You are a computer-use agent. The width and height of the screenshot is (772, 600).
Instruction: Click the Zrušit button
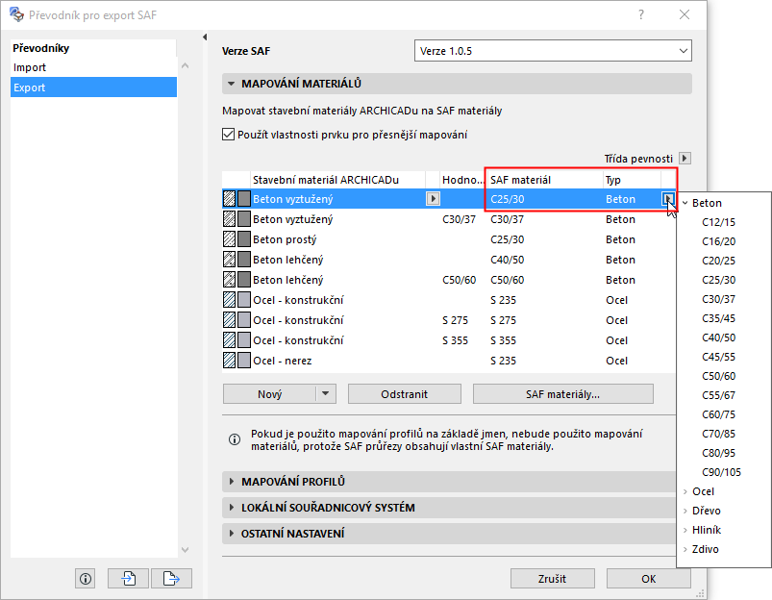[x=552, y=578]
